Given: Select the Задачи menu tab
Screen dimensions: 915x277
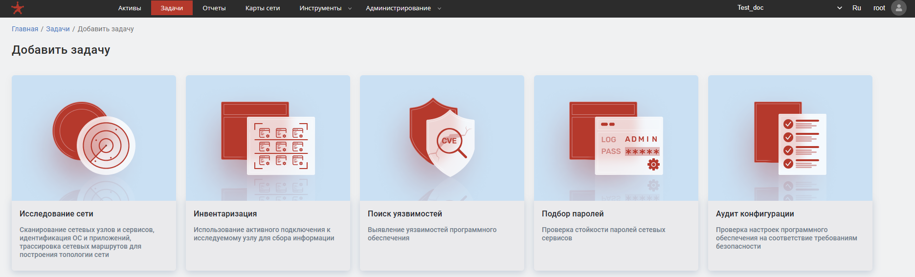Looking at the screenshot, I should click(172, 8).
